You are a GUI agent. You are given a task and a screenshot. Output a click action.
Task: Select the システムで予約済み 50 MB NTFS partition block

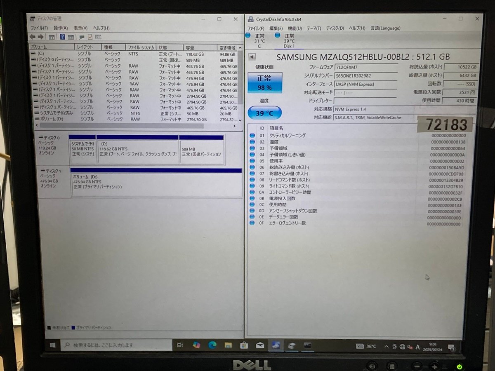pos(82,149)
